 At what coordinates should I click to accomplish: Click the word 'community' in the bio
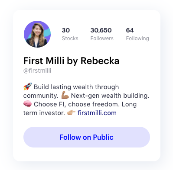click(x=41, y=96)
